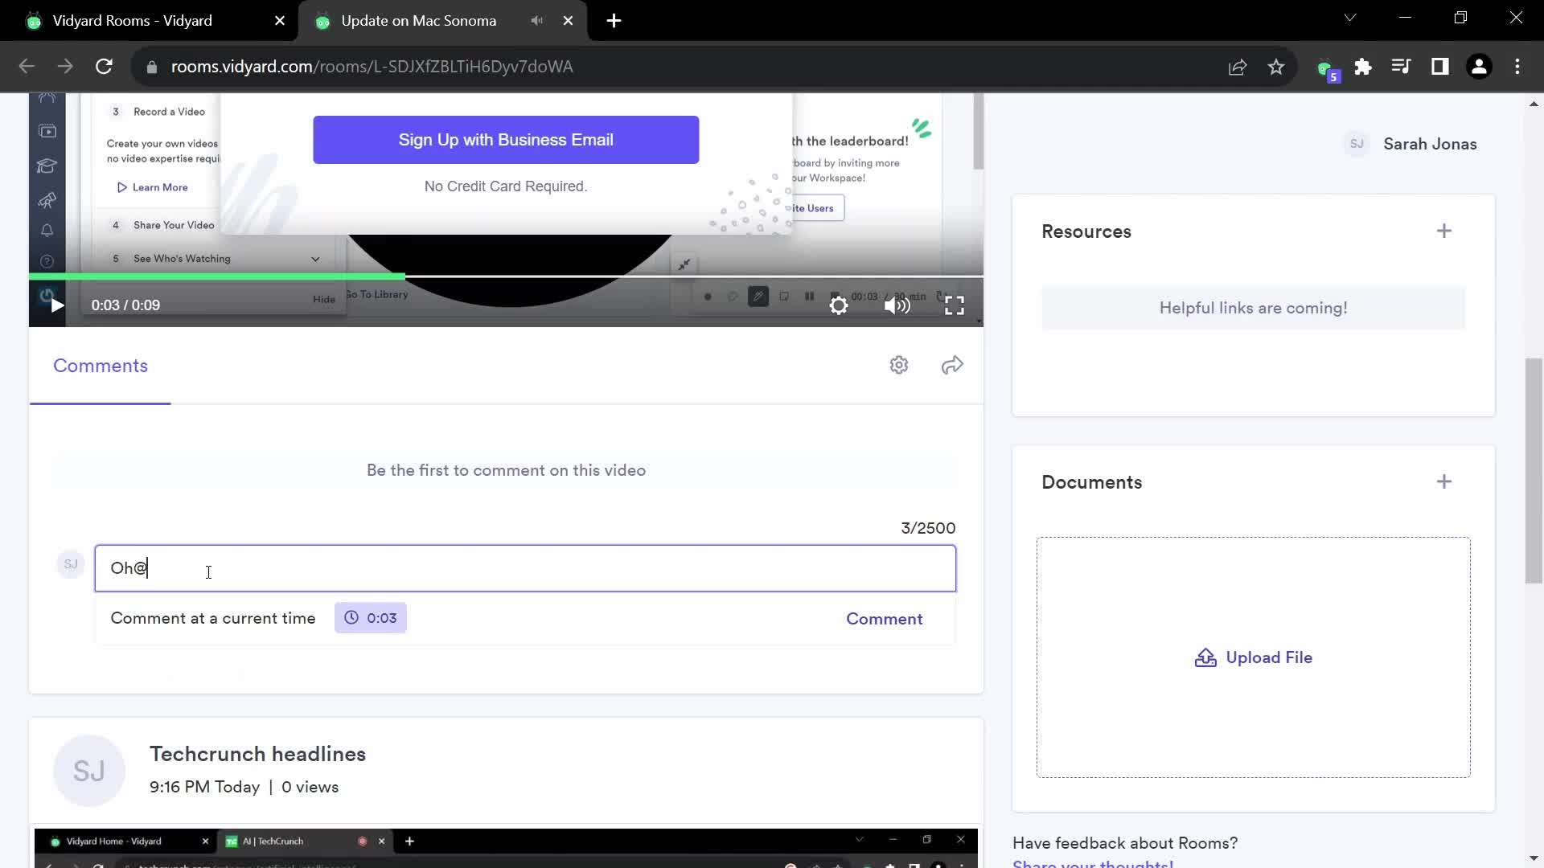Open video settings gear icon
Image resolution: width=1544 pixels, height=868 pixels.
coord(839,305)
